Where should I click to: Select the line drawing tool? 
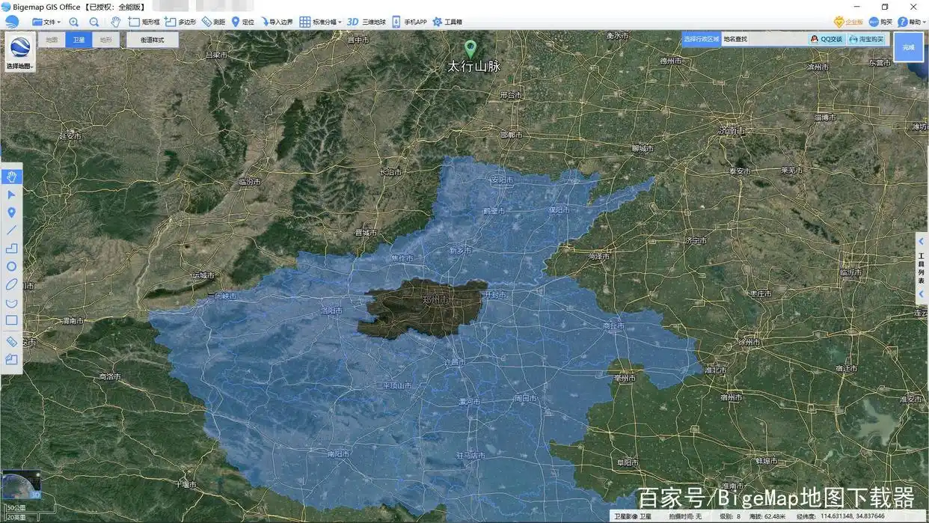pos(11,230)
